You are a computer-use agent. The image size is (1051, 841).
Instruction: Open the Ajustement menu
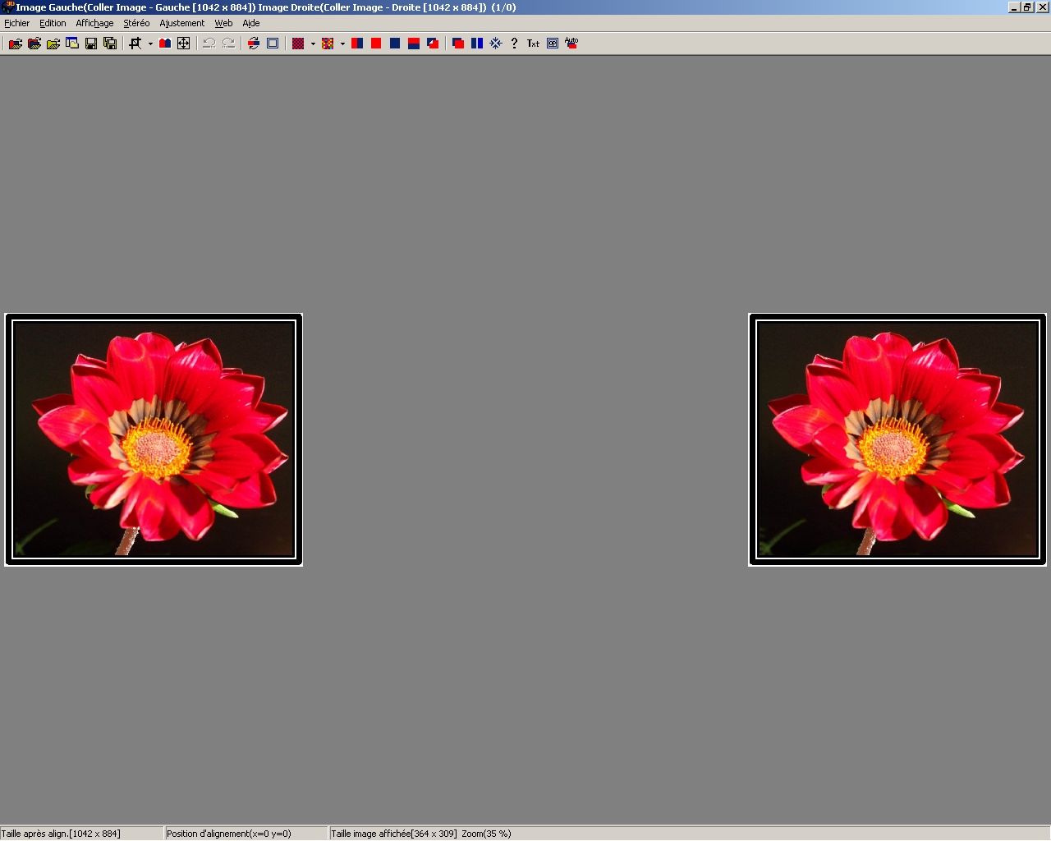click(181, 23)
